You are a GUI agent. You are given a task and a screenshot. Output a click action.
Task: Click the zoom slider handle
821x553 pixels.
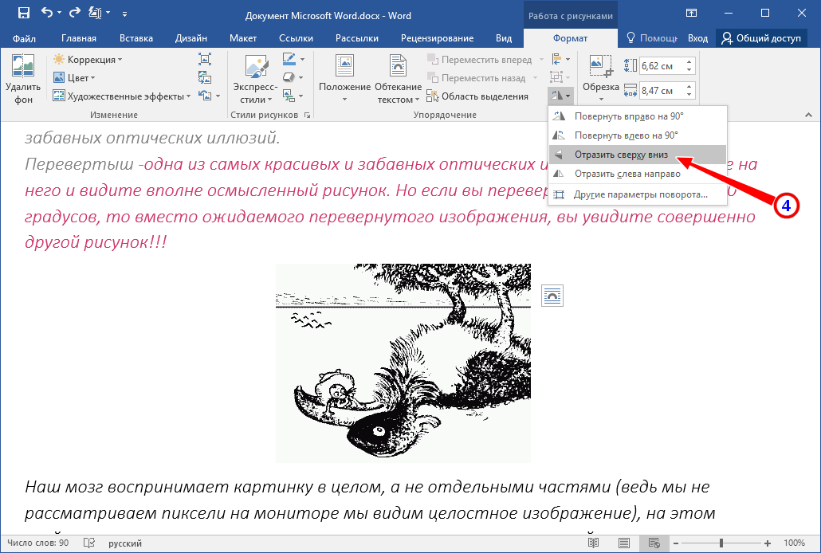click(721, 543)
